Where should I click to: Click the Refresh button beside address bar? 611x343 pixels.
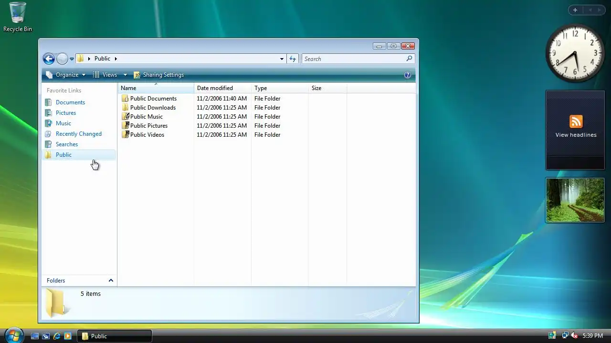(x=293, y=59)
